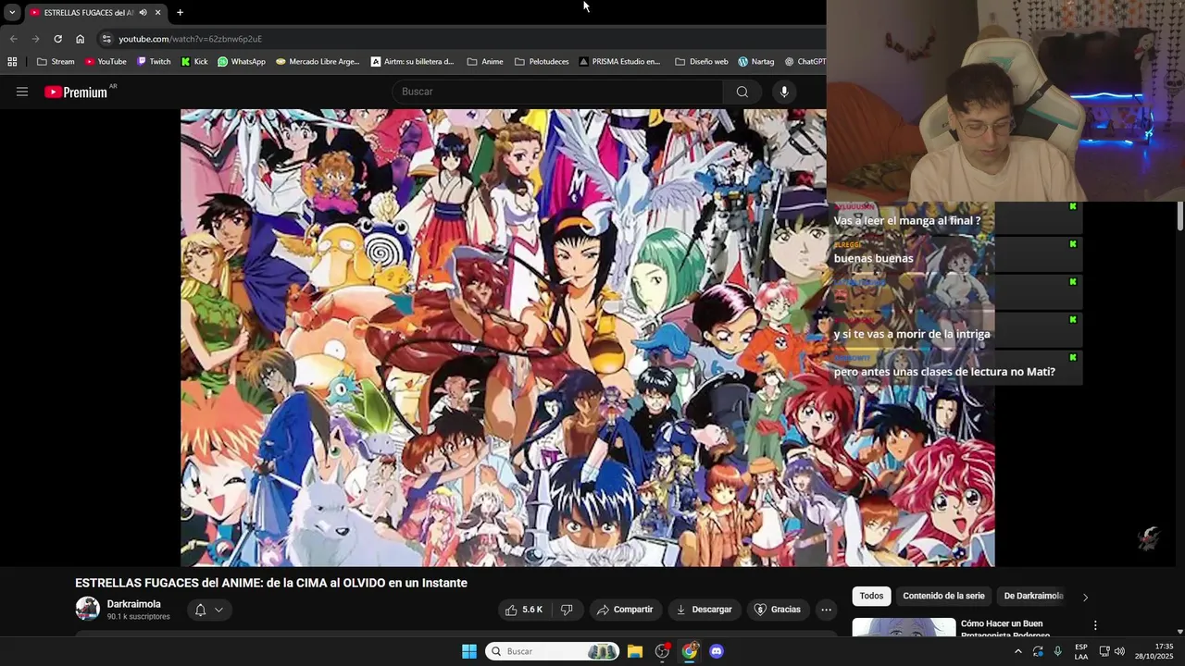Go forward in browser history
Image resolution: width=1185 pixels, height=666 pixels.
click(x=35, y=39)
